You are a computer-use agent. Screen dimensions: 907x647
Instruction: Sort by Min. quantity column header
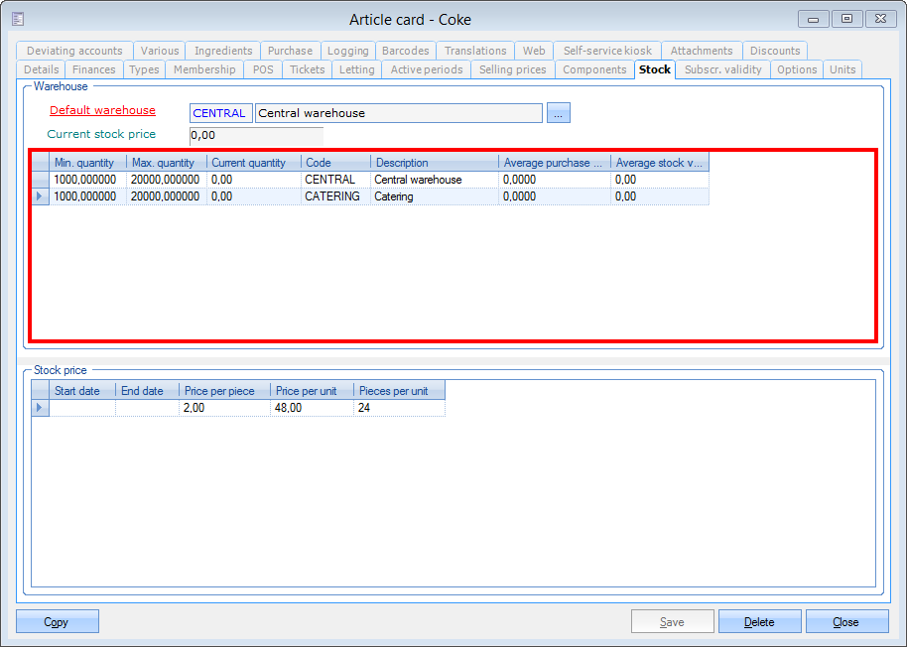84,163
